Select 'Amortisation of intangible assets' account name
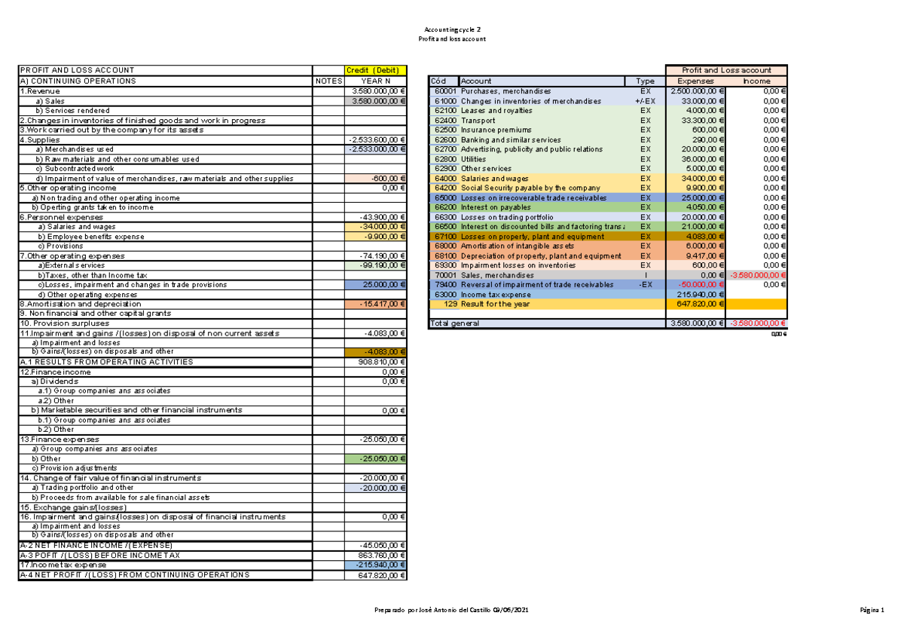 coord(517,246)
